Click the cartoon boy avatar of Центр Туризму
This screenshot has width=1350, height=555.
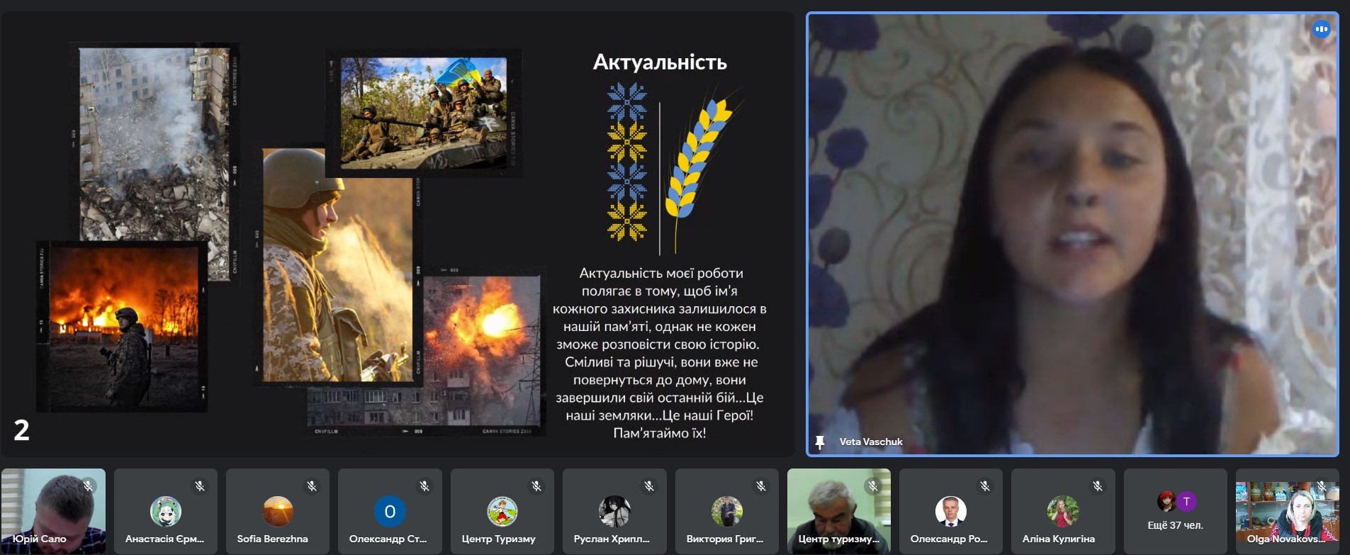pyautogui.click(x=502, y=511)
